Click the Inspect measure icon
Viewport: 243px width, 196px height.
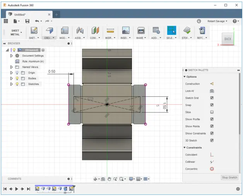point(110,30)
